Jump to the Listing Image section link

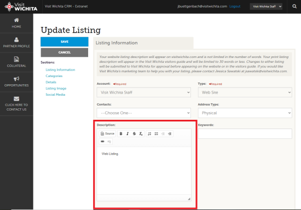coord(56,89)
